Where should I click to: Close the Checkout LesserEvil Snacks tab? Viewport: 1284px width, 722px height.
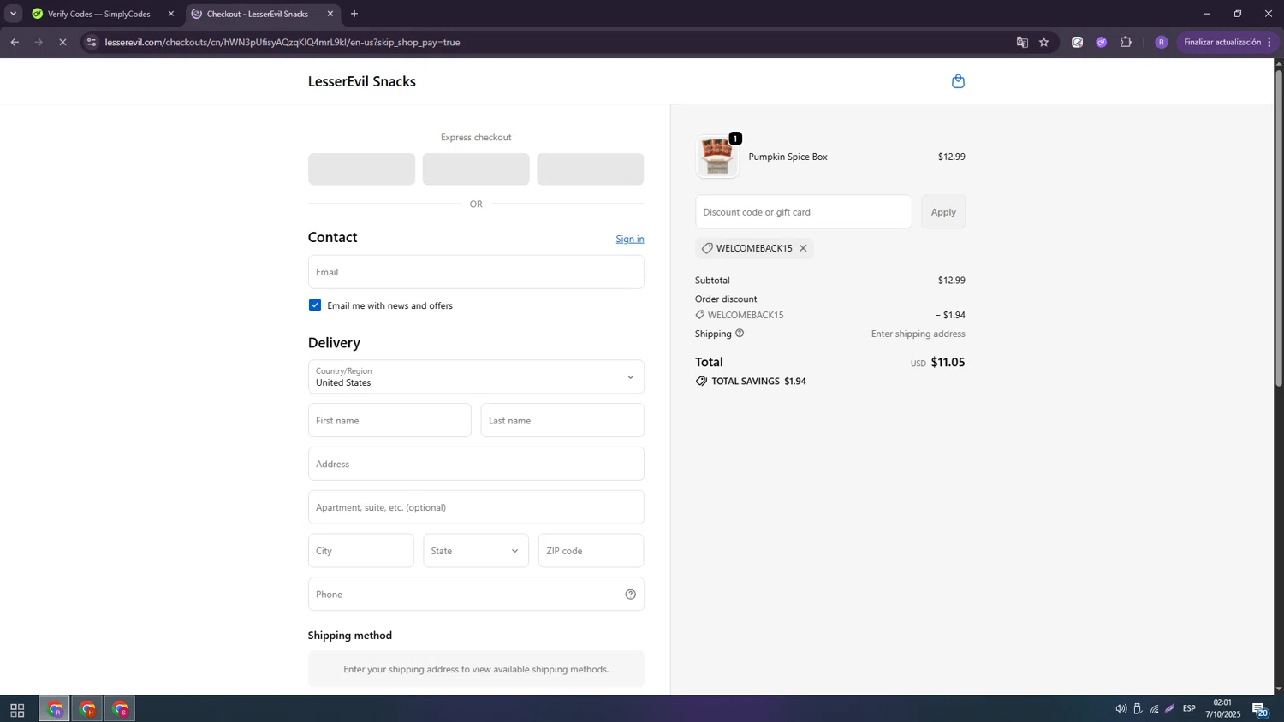tap(330, 14)
